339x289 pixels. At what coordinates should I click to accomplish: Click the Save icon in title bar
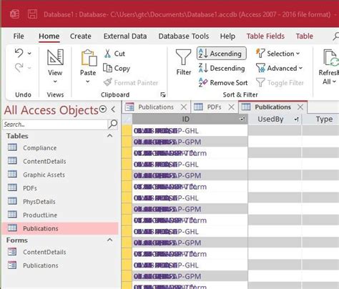[x=32, y=14]
